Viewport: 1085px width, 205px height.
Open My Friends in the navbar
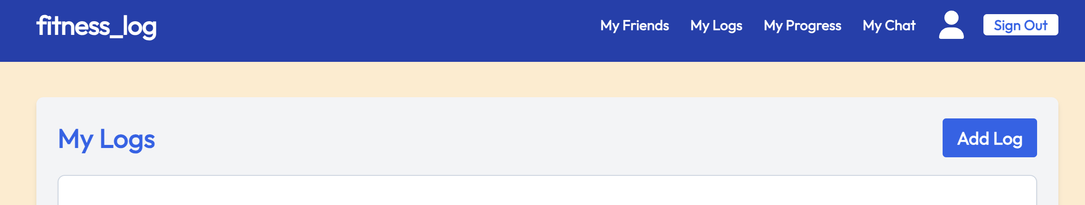click(634, 26)
